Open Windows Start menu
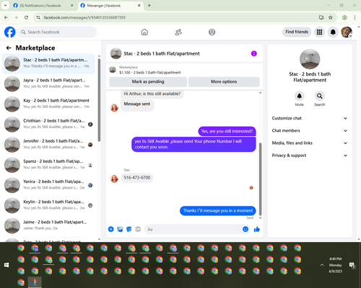361x288 pixels. pos(6,265)
